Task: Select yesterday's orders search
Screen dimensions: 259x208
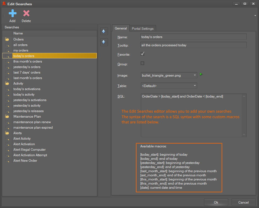Action: (49, 67)
